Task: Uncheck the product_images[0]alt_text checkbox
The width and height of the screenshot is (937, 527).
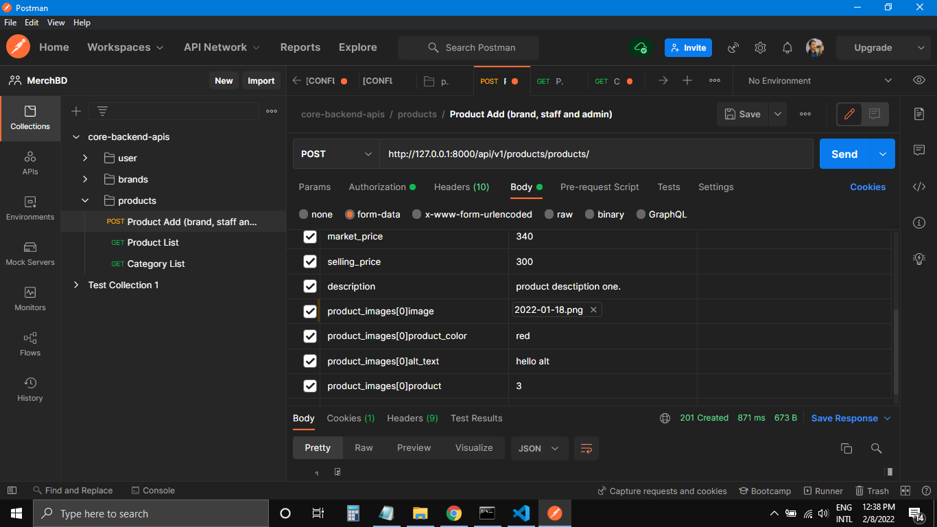Action: [x=310, y=361]
